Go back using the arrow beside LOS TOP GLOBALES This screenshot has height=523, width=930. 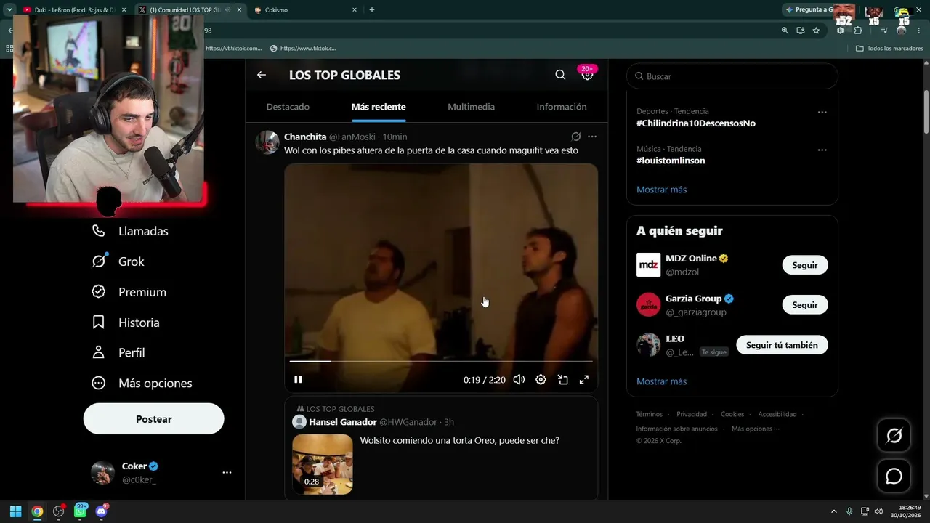(262, 75)
